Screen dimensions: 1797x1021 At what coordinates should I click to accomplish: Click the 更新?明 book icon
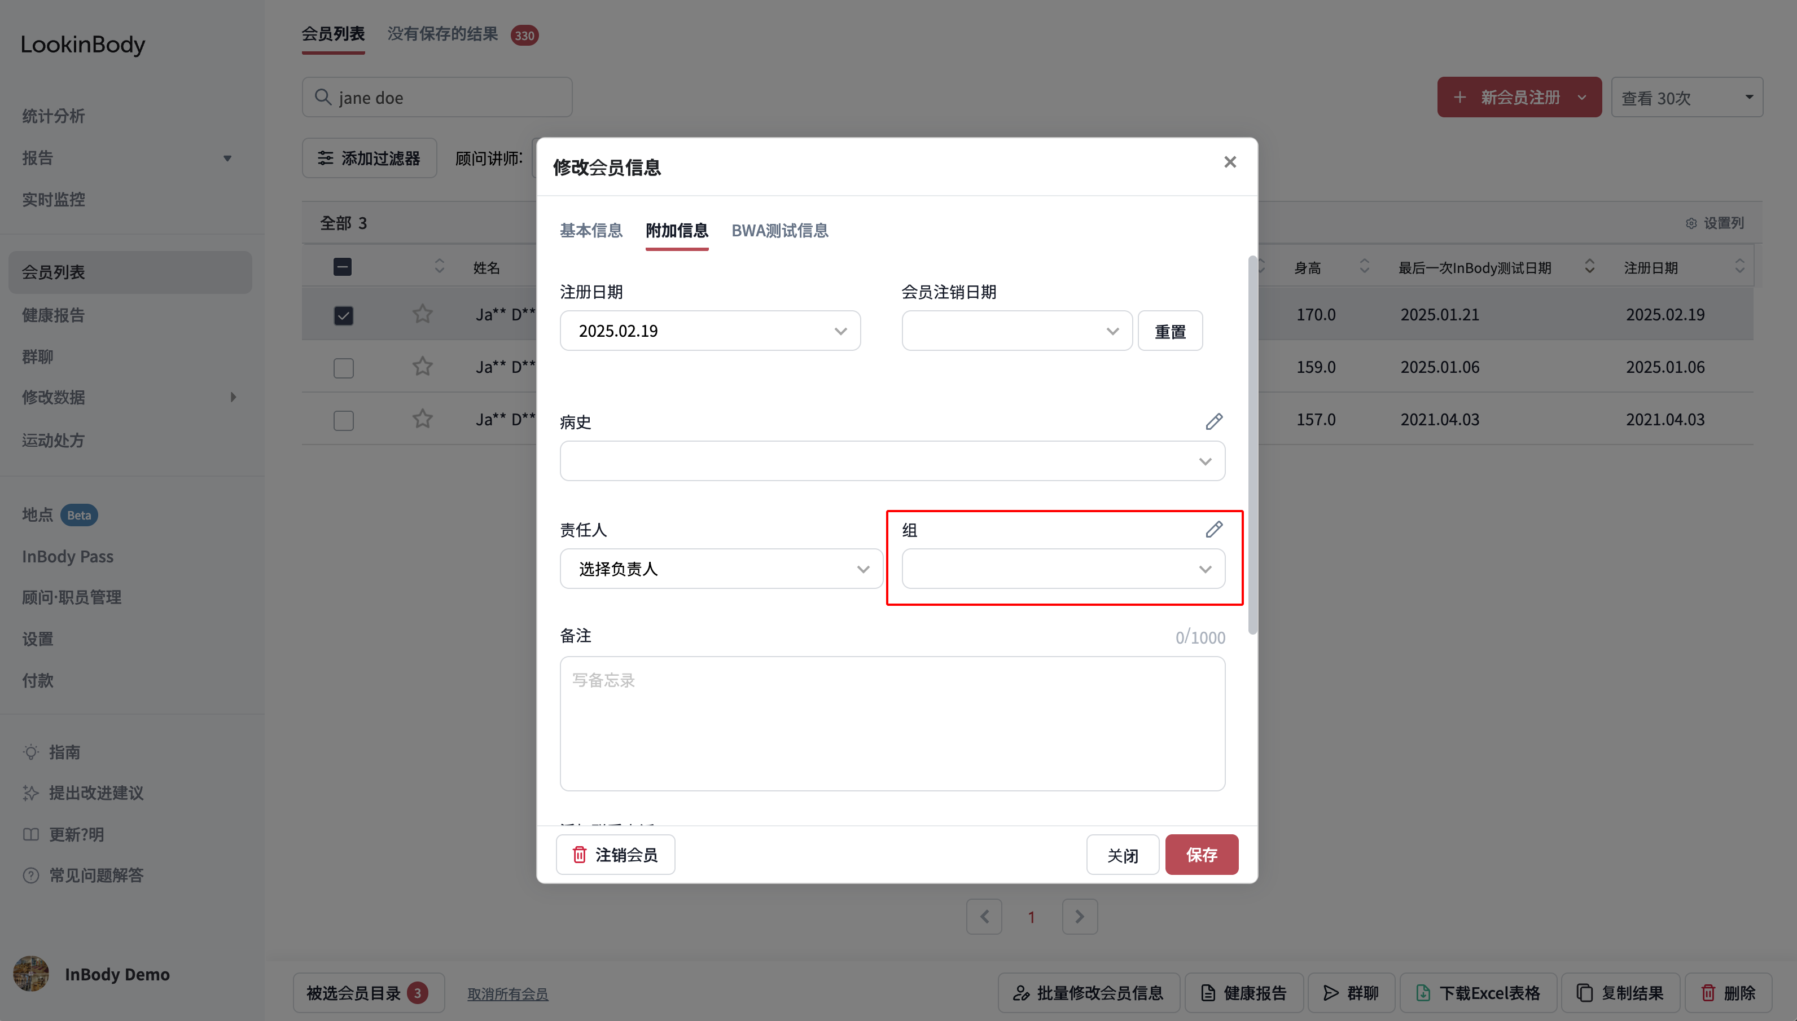31,834
